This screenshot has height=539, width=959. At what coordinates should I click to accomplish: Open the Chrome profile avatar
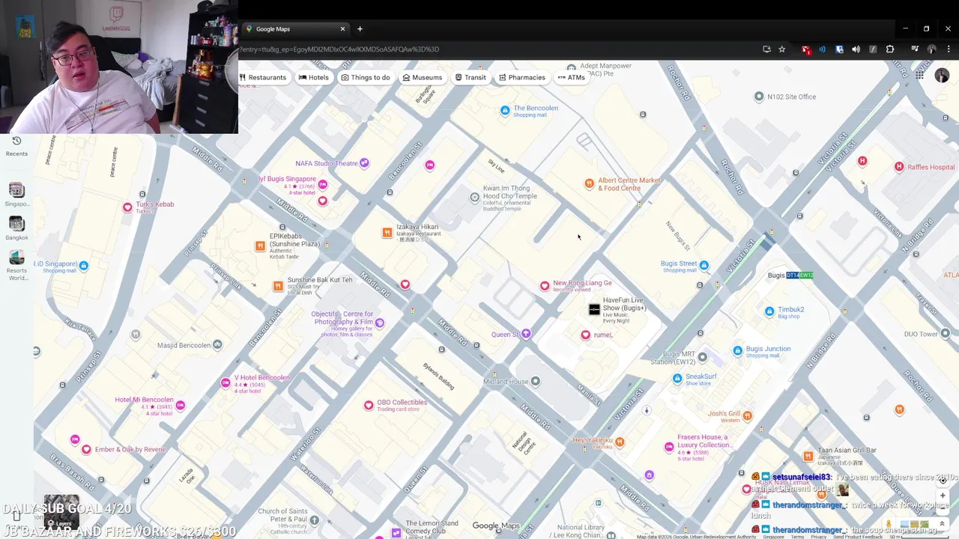931,49
